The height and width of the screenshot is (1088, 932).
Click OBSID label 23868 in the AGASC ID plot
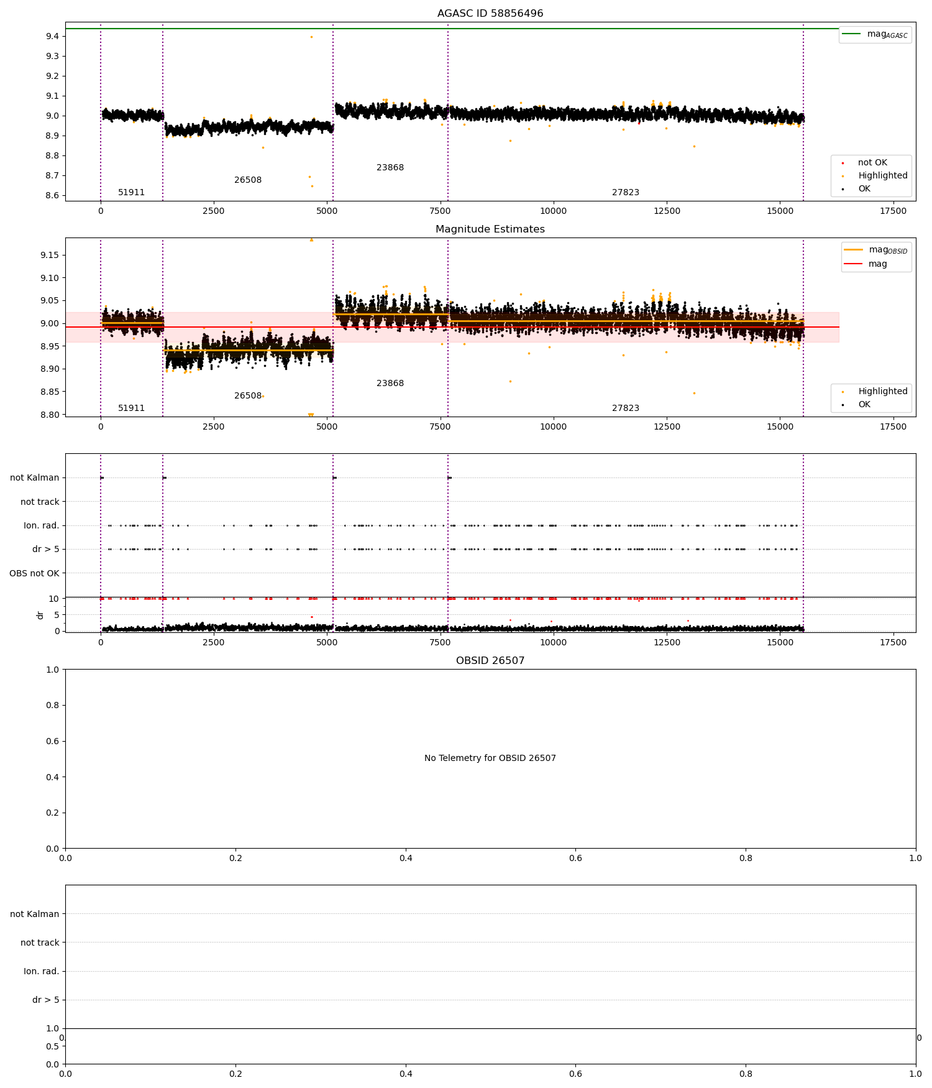[390, 168]
